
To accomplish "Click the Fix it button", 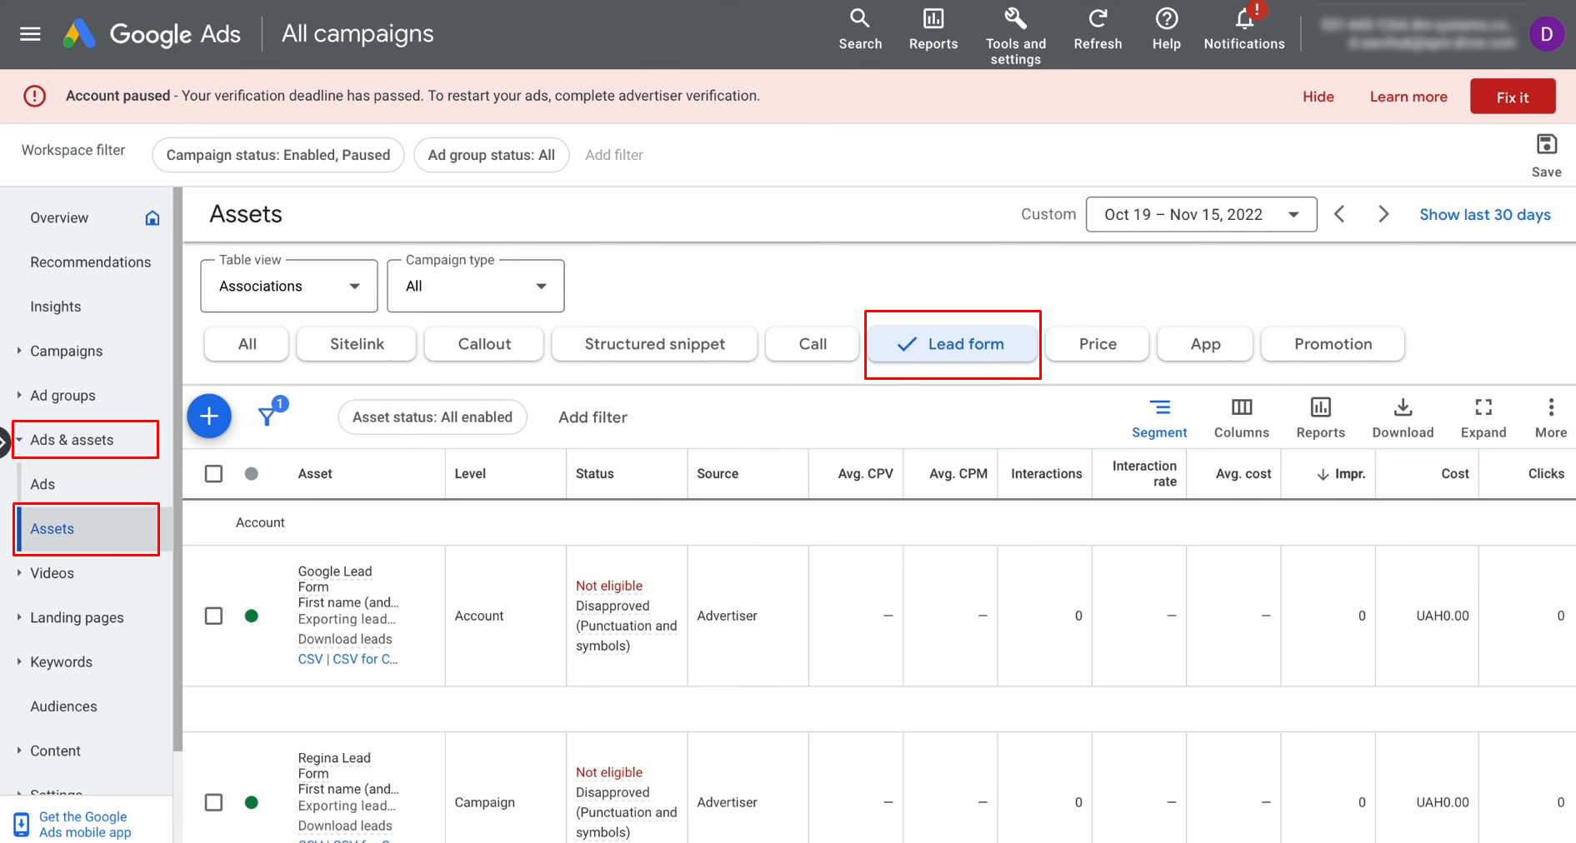I will 1513,97.
